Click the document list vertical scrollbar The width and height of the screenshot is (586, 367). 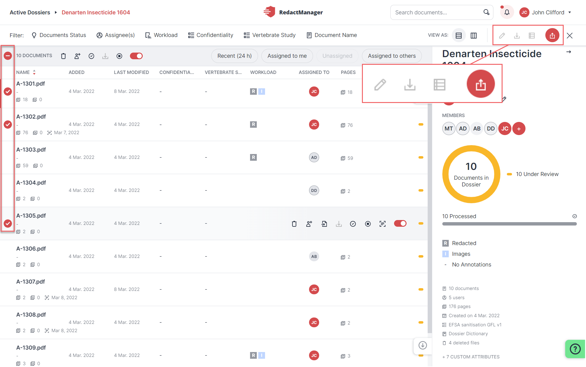pyautogui.click(x=430, y=218)
